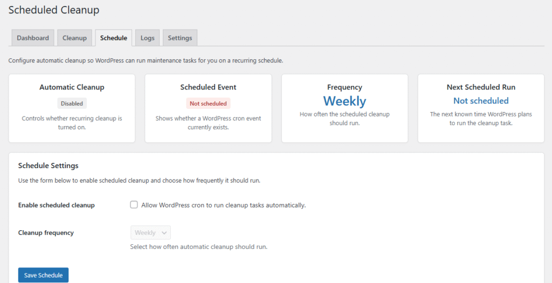Open the Cleanup tab
Viewport: 552px width, 283px height.
pyautogui.click(x=74, y=38)
